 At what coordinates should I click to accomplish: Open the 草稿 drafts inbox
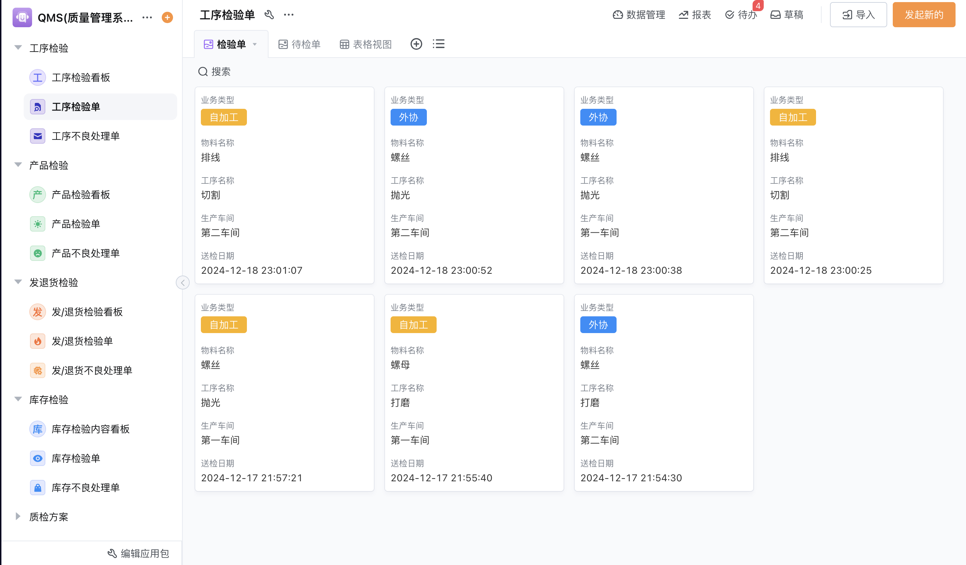pos(787,15)
